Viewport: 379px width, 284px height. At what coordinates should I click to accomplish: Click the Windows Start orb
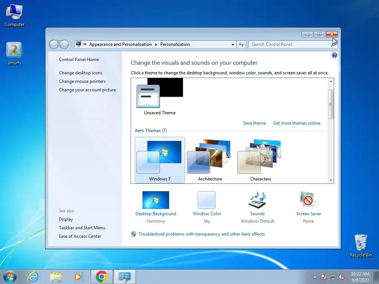coord(10,277)
